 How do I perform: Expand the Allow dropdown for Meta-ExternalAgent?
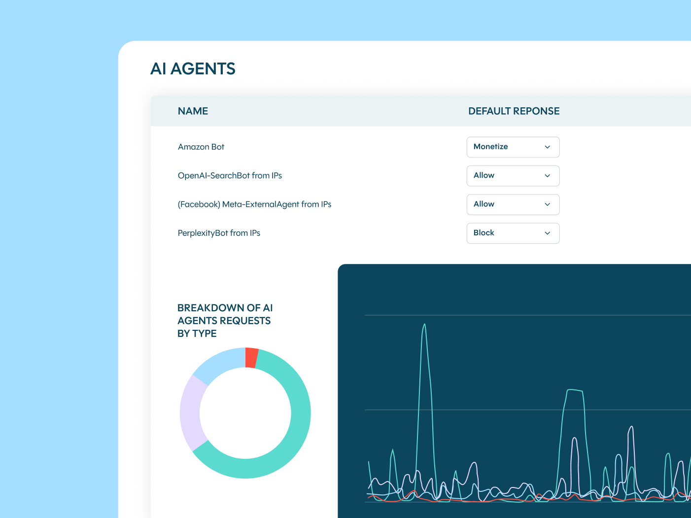[x=513, y=204]
